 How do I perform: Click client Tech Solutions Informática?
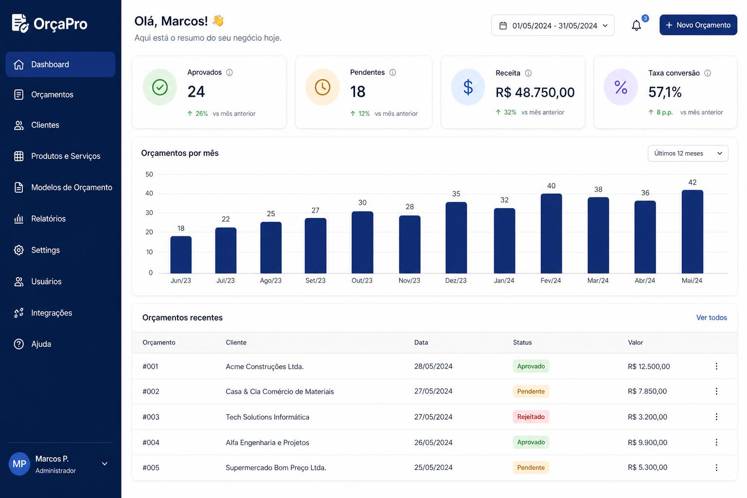coord(267,417)
